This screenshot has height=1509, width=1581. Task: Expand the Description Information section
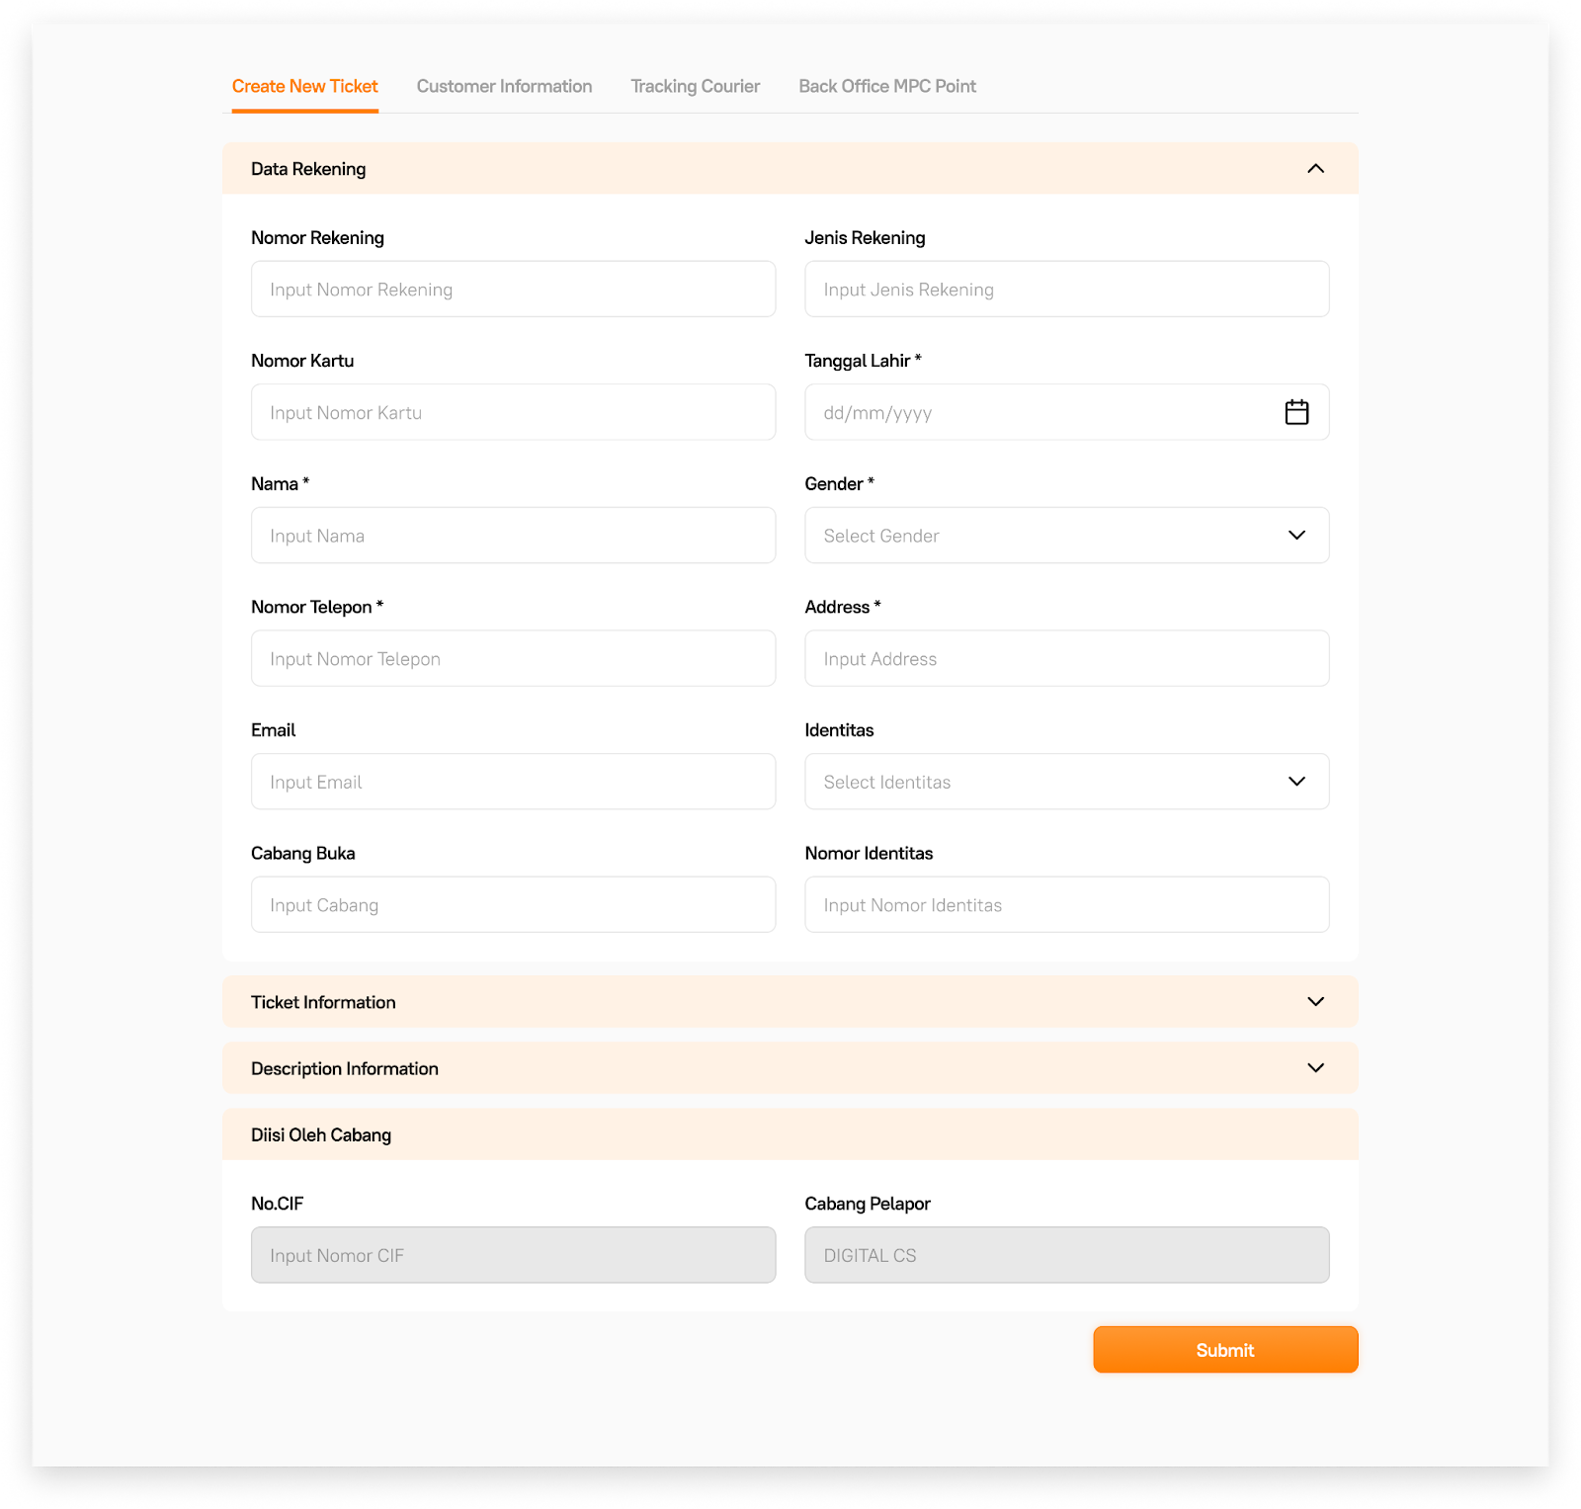tap(790, 1068)
